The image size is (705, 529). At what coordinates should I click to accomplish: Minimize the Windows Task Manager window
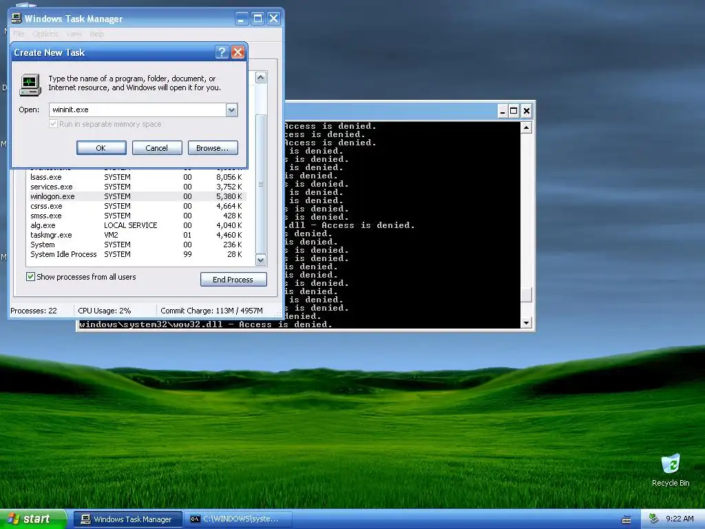(x=242, y=19)
